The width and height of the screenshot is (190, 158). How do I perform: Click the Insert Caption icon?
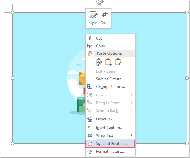(x=90, y=128)
